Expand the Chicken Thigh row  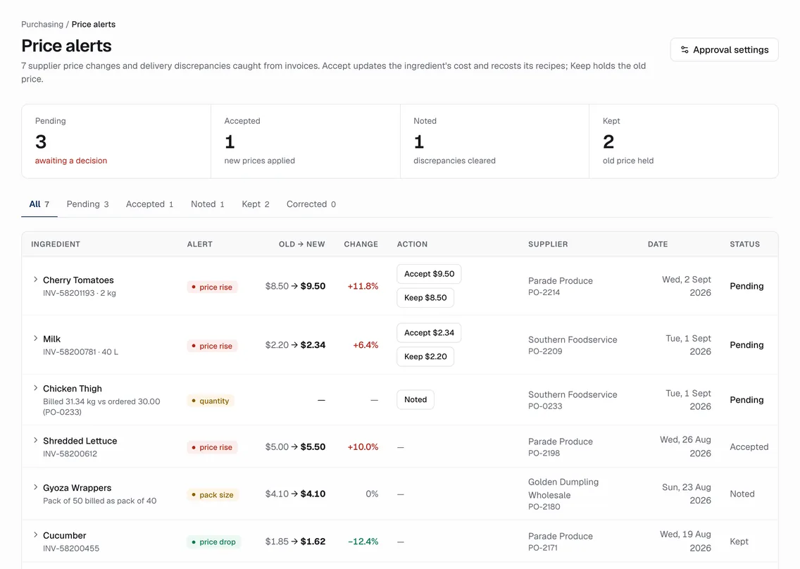click(x=35, y=388)
